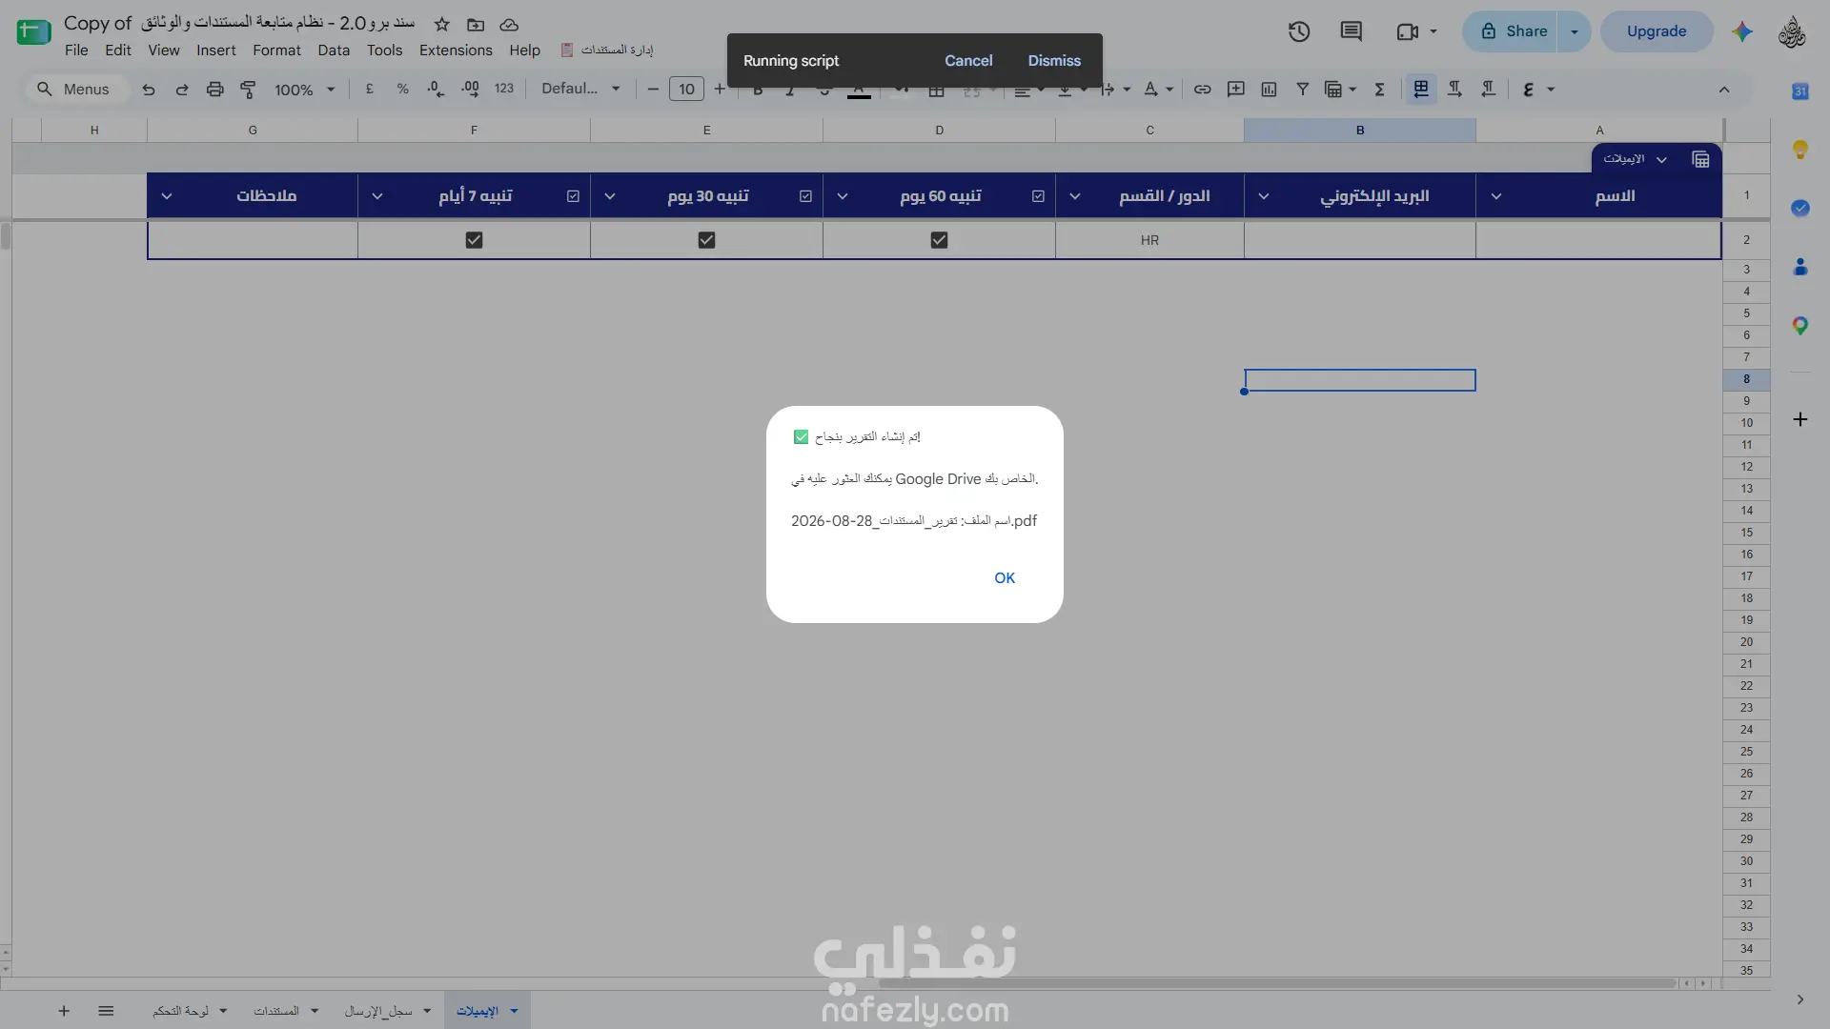Open Google Maps side panel icon
This screenshot has width=1830, height=1029.
tap(1799, 326)
